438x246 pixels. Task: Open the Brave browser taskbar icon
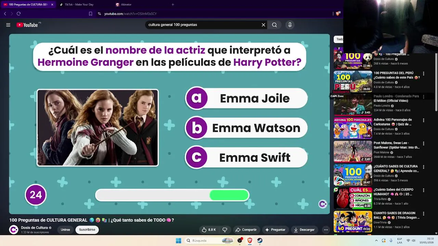250,241
